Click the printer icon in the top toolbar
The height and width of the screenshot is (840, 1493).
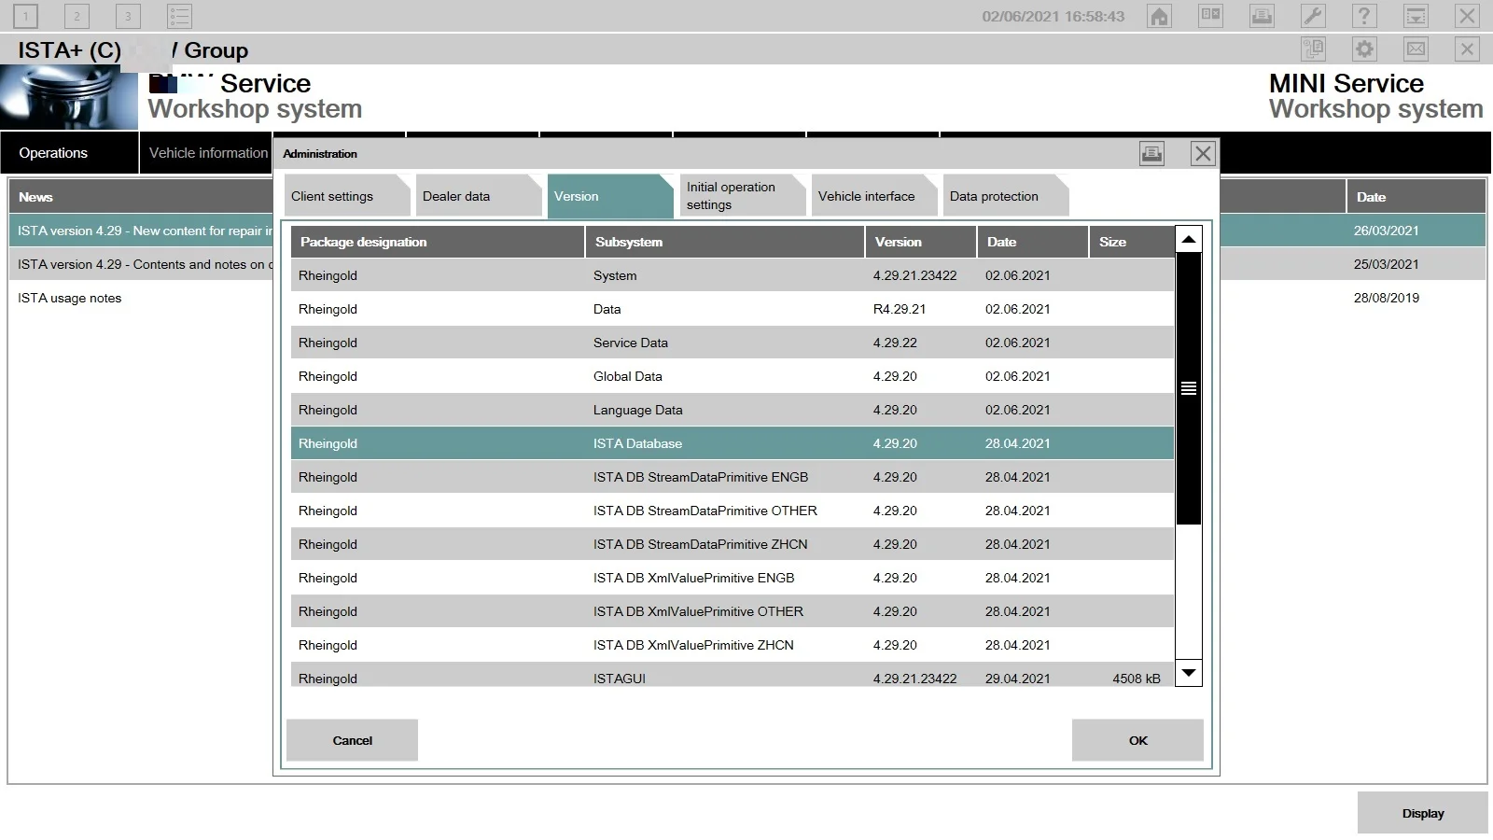coord(1262,16)
